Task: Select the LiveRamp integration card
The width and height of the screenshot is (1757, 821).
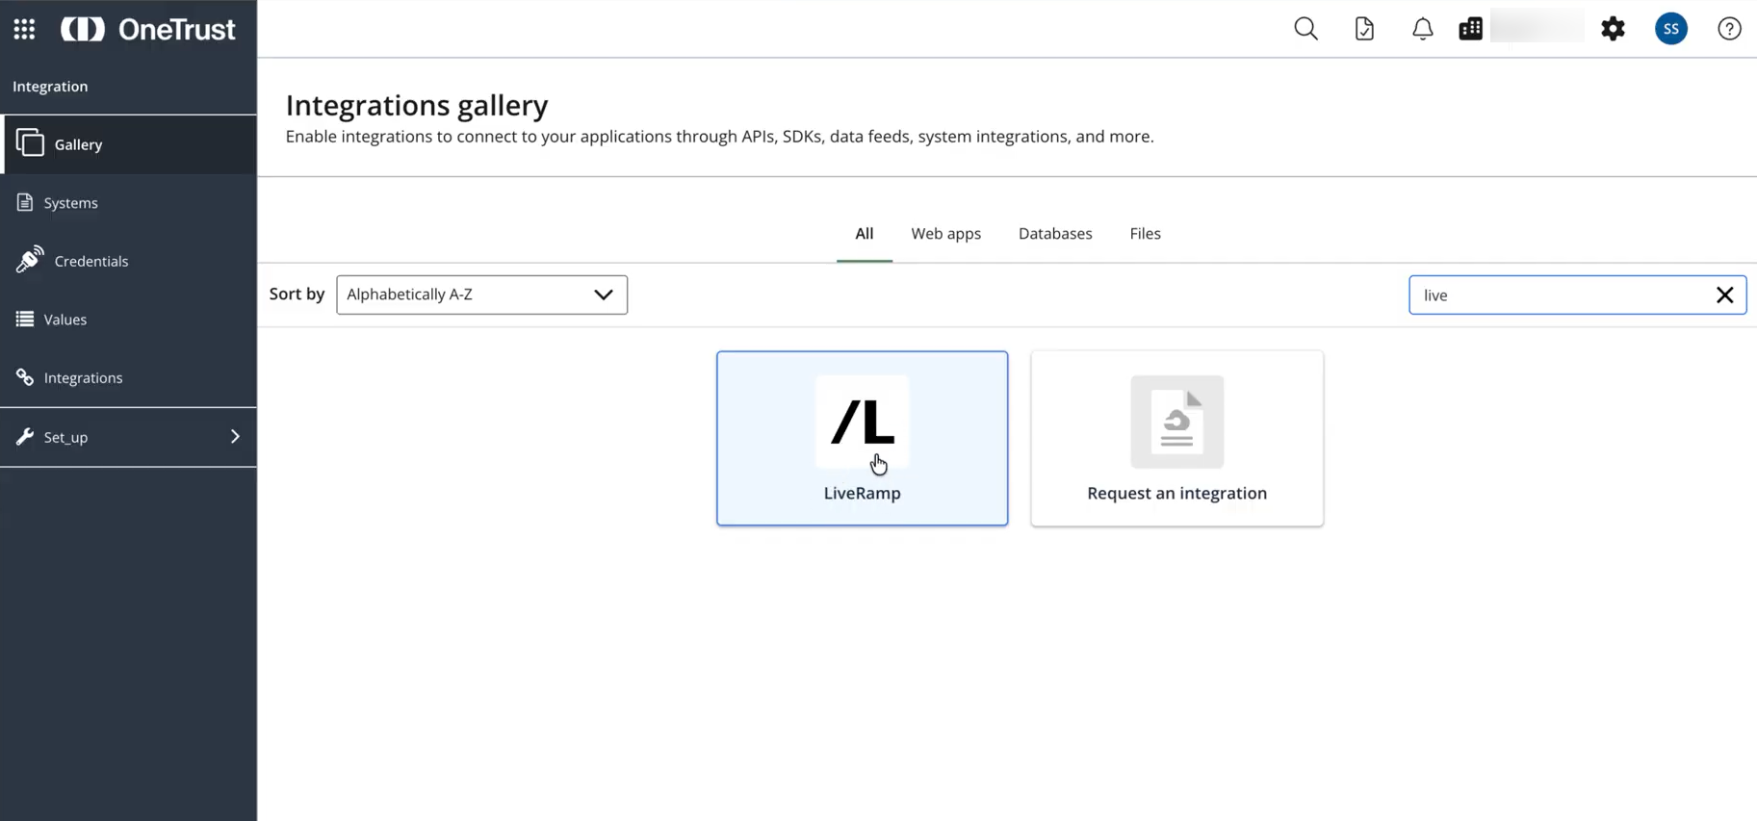Action: tap(862, 438)
